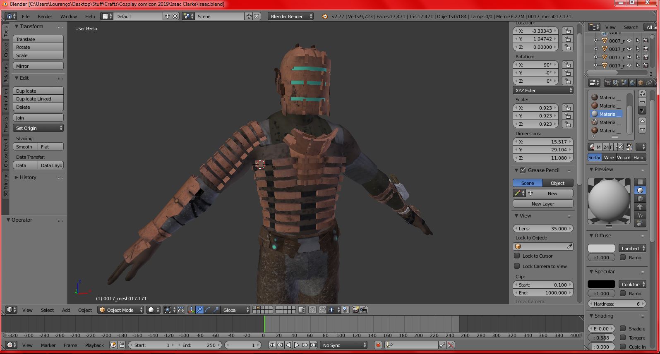Open the Blender Render engine dropdown
660x354 pixels.
[x=291, y=16]
